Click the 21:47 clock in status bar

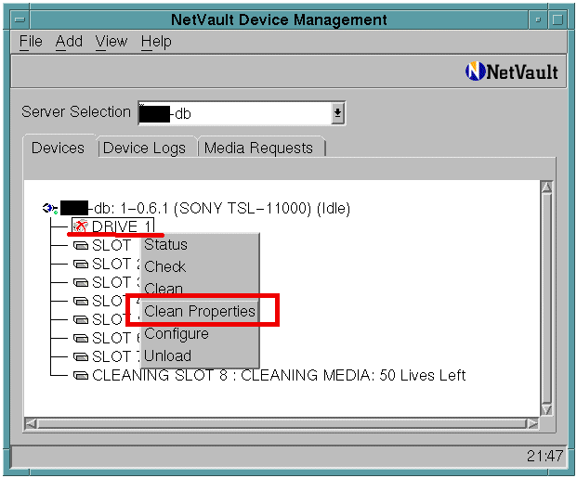tap(544, 456)
